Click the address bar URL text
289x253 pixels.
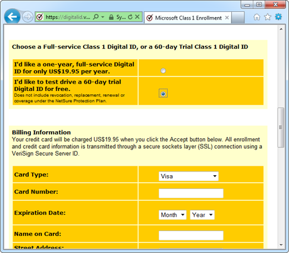[68, 17]
